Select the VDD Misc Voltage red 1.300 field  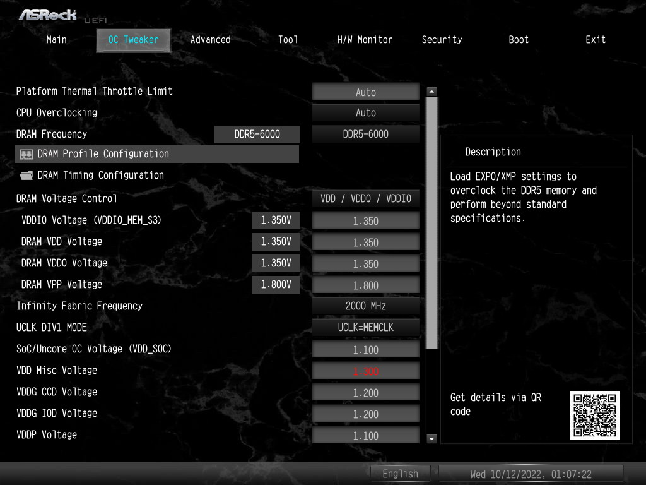pyautogui.click(x=366, y=371)
